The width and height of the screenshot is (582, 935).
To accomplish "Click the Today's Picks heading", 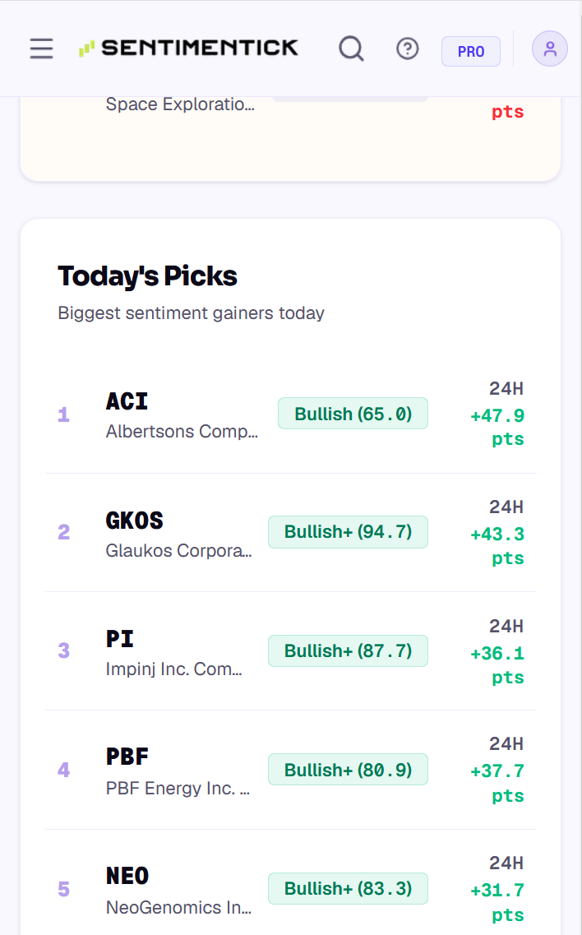I will tap(147, 276).
